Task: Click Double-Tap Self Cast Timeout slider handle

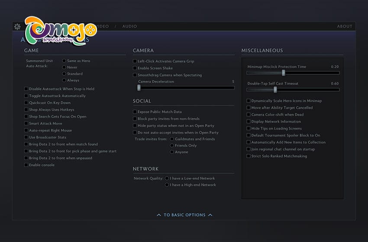Action: (275, 89)
